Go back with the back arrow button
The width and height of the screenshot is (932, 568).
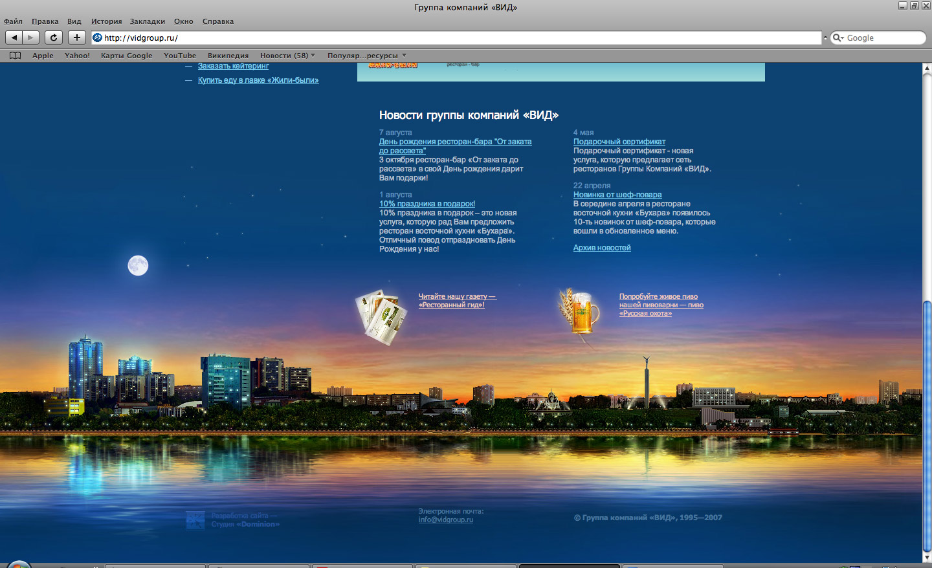(14, 38)
